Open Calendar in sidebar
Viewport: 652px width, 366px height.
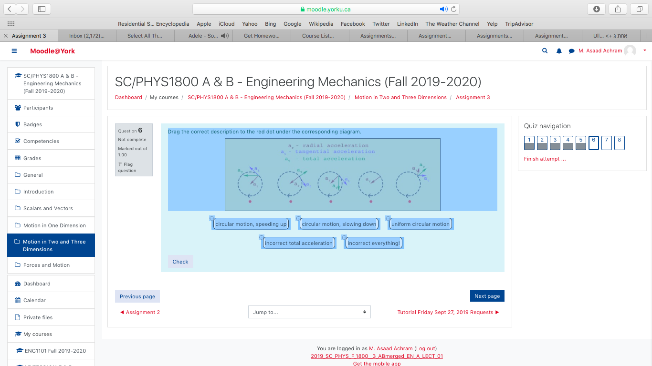(51, 300)
